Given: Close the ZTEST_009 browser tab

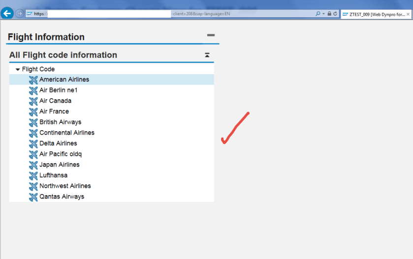Looking at the screenshot, I should point(408,14).
